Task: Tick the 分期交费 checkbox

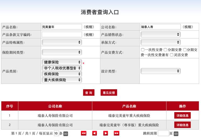Action: [166, 50]
